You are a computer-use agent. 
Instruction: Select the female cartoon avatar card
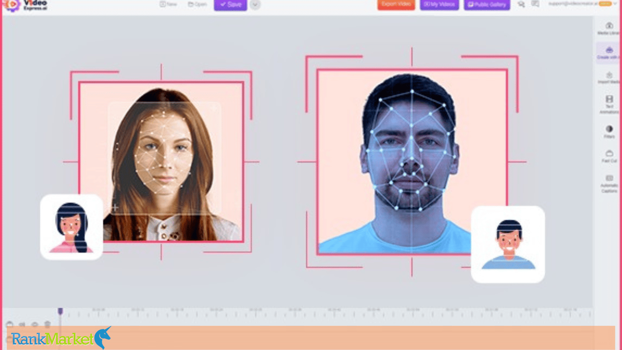point(71,227)
